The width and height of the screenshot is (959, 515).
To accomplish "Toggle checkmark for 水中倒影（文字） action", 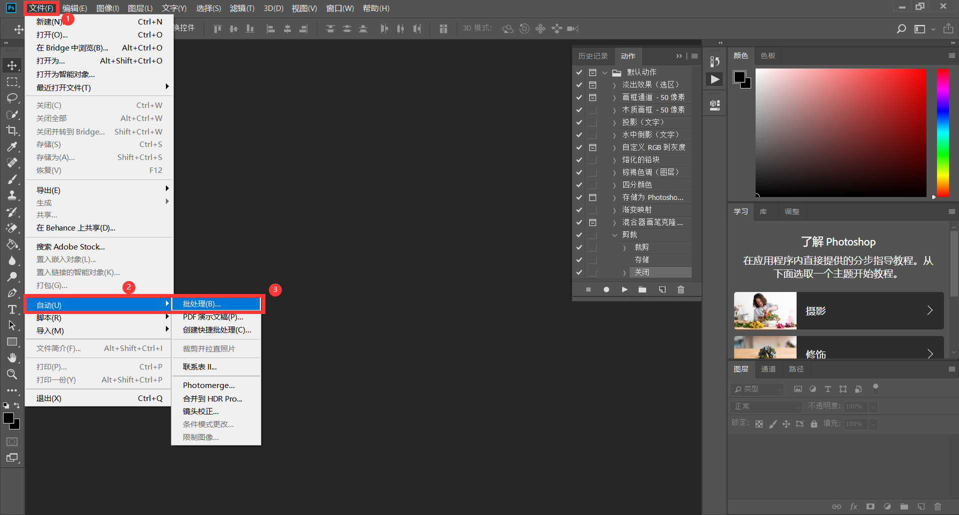I will (579, 134).
